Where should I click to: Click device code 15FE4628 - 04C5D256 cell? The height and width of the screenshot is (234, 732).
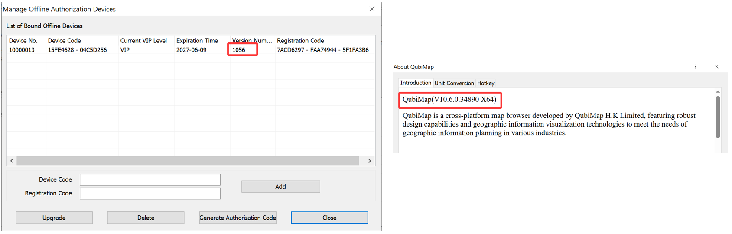[x=77, y=50]
